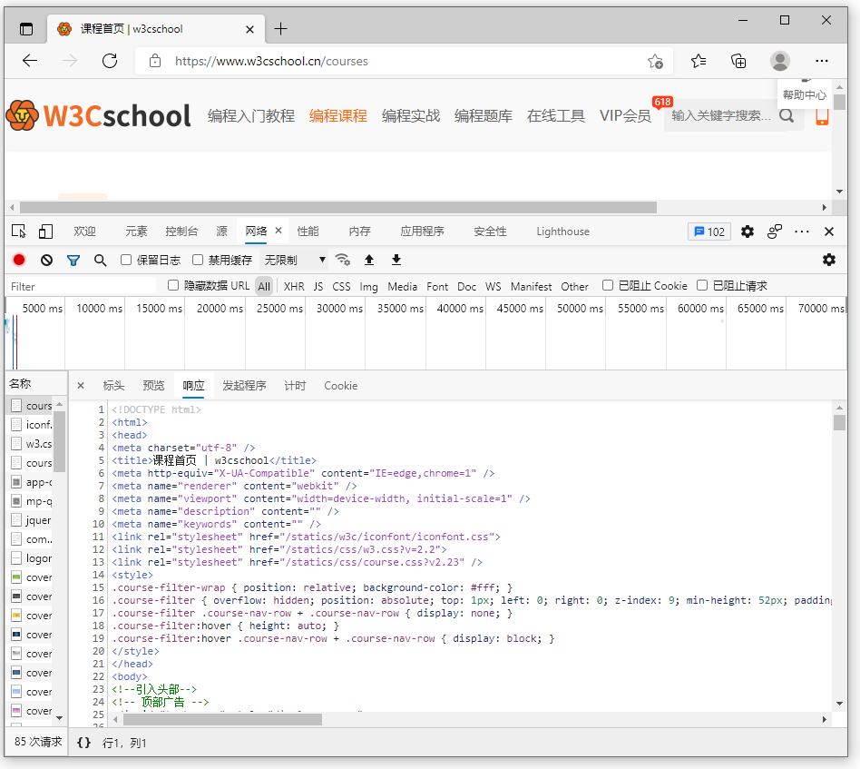
Task: Open the network search magnifier icon
Action: (100, 260)
